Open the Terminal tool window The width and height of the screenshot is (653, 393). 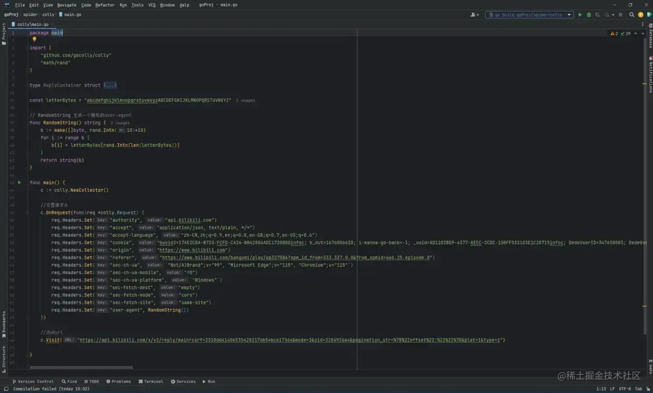click(151, 381)
